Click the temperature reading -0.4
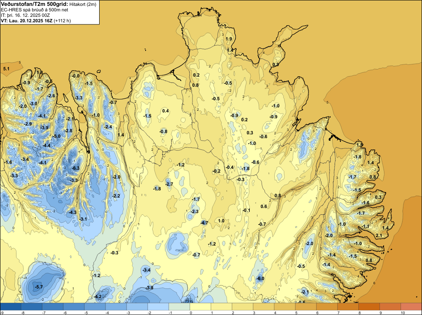 coord(230,167)
